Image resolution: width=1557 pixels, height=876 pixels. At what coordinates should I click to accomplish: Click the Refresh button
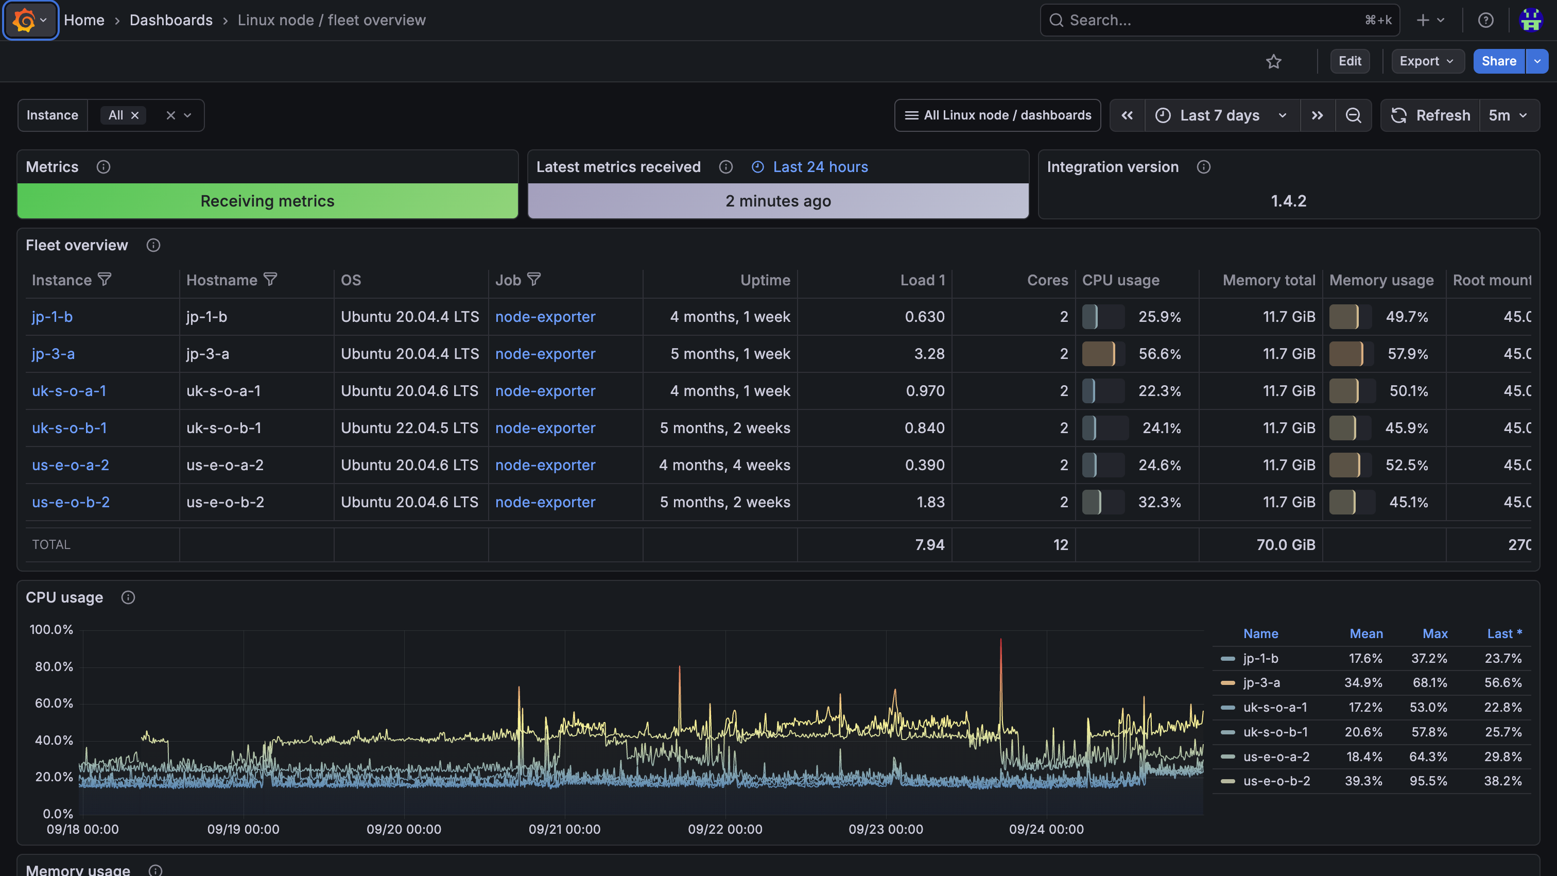click(1431, 115)
